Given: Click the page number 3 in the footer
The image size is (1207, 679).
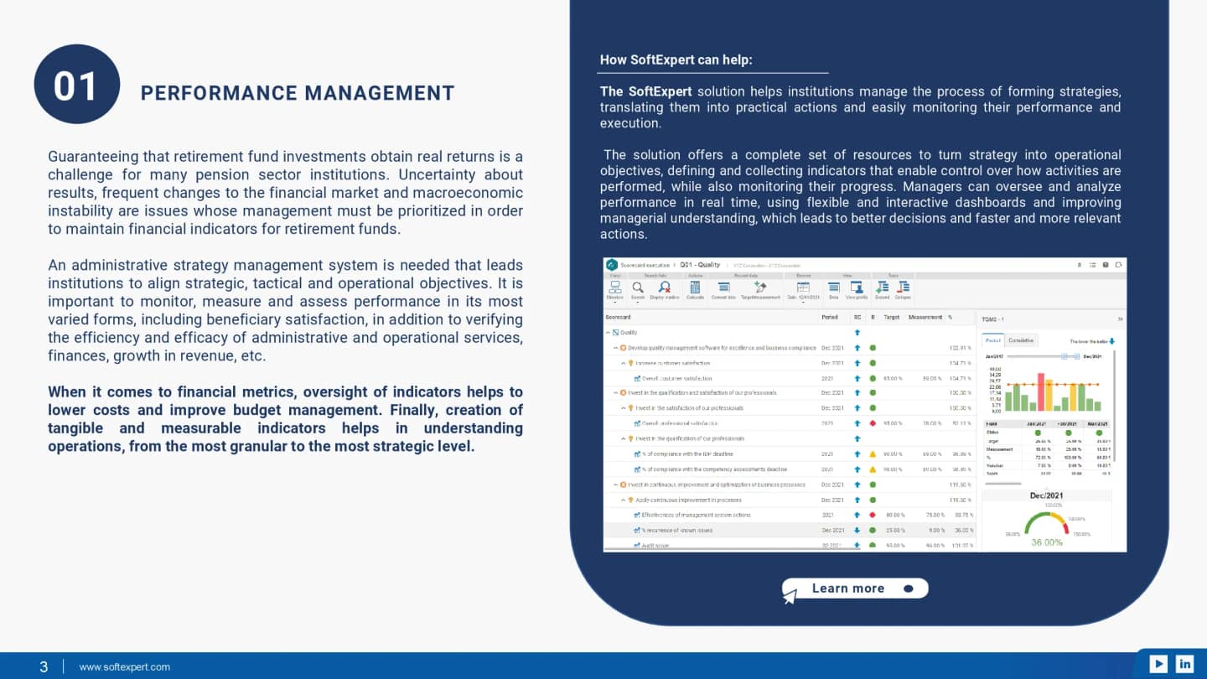Looking at the screenshot, I should 44,667.
